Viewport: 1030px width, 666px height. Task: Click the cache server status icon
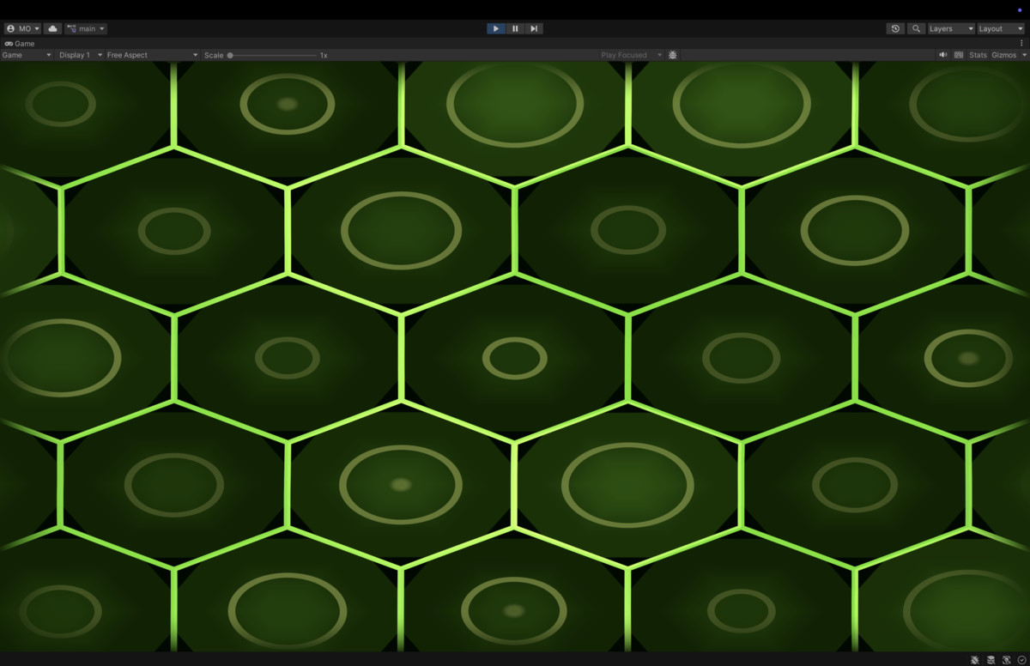pyautogui.click(x=991, y=660)
